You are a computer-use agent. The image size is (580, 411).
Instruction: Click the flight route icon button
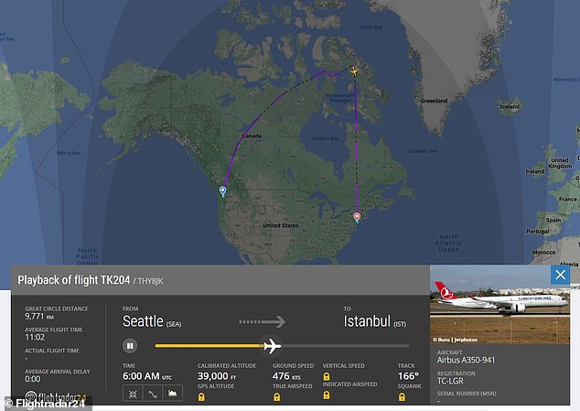(152, 393)
